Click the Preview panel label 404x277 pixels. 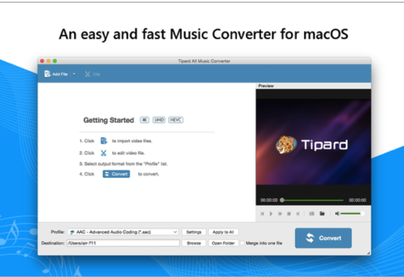tap(266, 86)
